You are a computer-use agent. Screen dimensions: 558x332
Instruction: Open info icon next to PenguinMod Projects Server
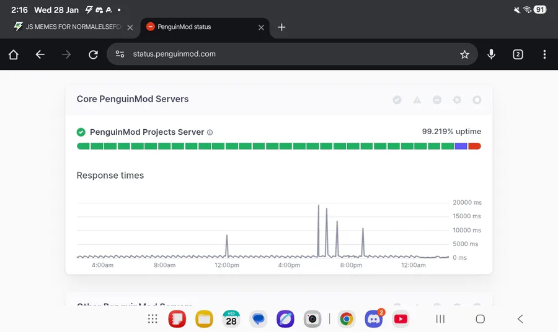click(210, 132)
